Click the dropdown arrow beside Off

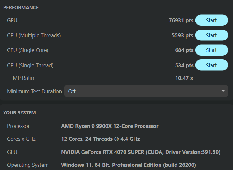pos(223,91)
